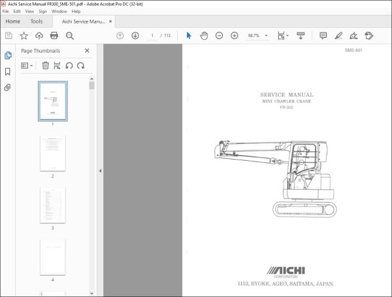Select page 1 thumbnail
This screenshot has height=297, width=392.
point(53,101)
